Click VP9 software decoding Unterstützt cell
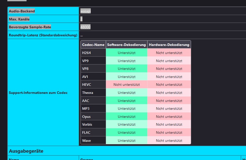 point(127,61)
